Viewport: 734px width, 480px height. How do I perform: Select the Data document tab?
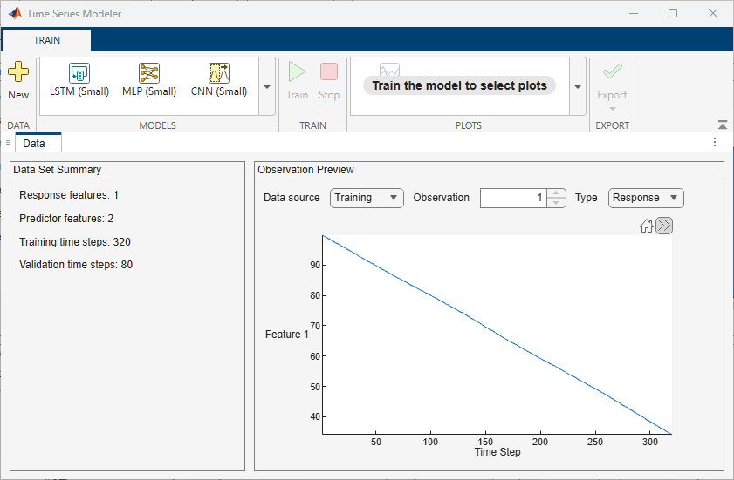point(34,143)
